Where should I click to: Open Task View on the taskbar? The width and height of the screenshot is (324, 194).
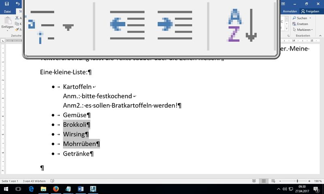click(18, 189)
